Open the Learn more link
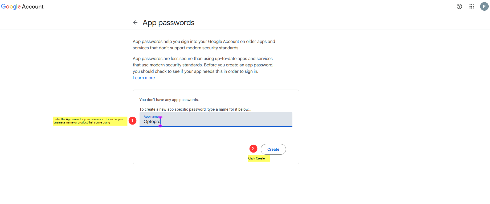The image size is (490, 204). click(144, 78)
